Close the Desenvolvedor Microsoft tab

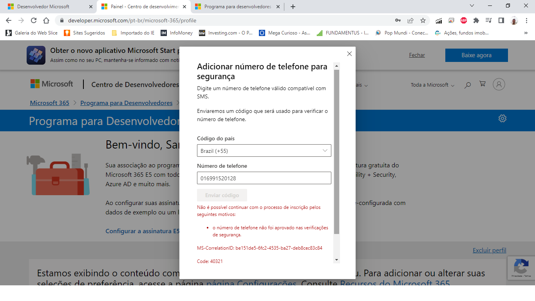coord(91,7)
